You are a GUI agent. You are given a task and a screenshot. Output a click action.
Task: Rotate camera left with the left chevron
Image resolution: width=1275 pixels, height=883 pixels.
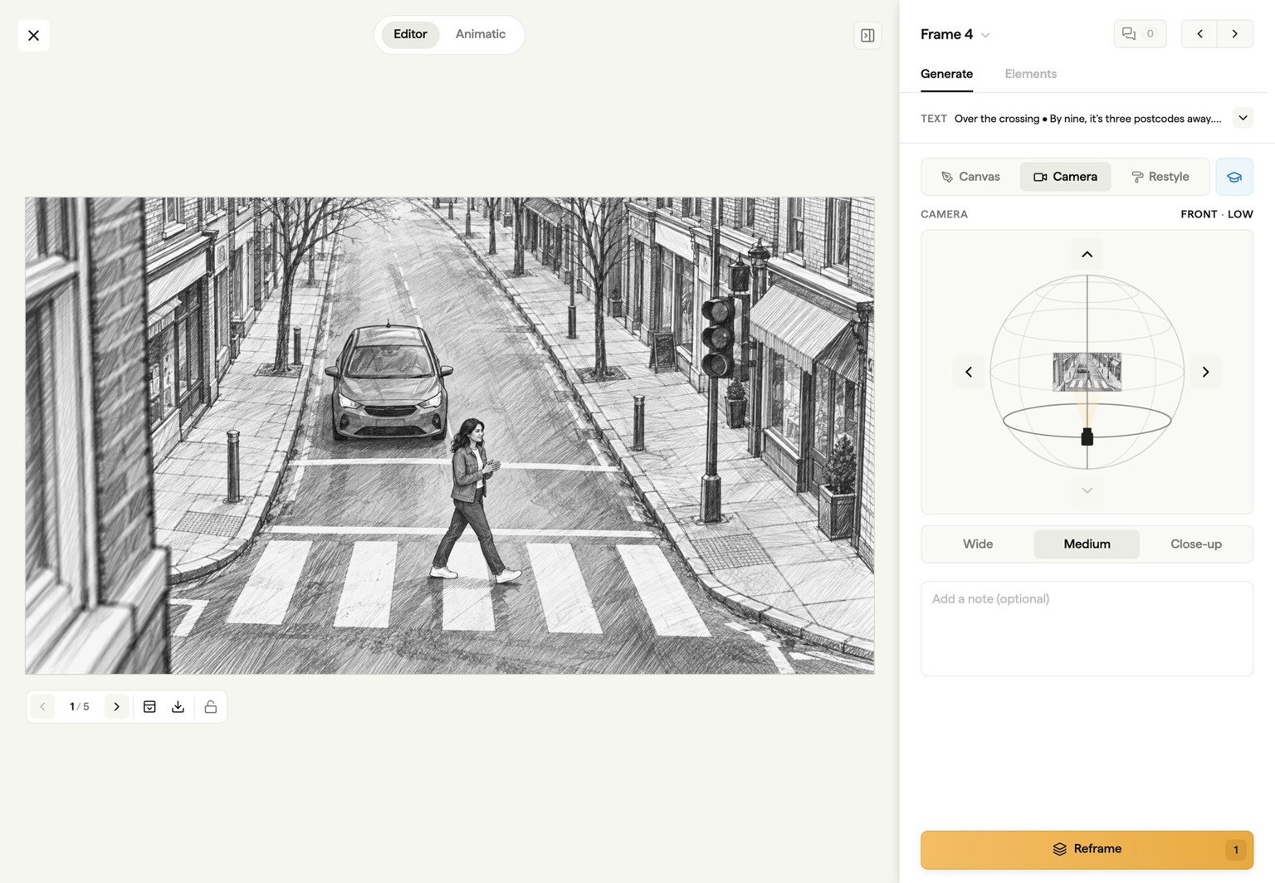tap(969, 372)
